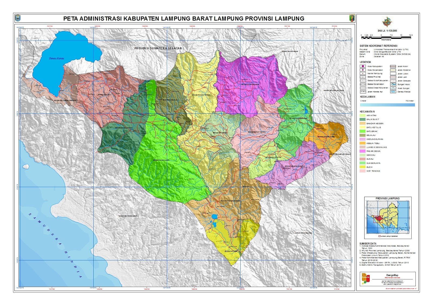Click the emblem right of the map title
This screenshot has height=305, width=433.
coord(352,18)
